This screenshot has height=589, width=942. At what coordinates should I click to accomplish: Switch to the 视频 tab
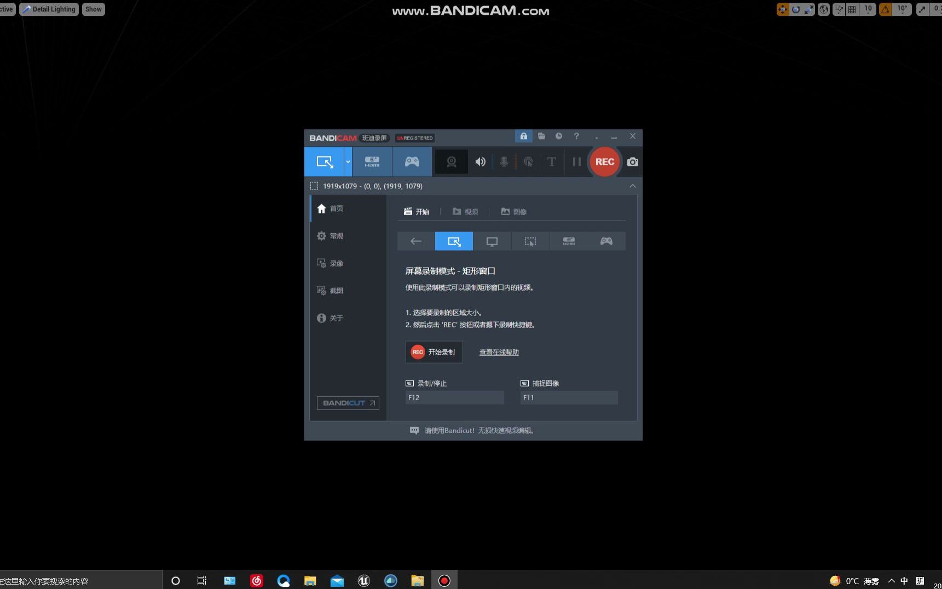[x=465, y=211]
